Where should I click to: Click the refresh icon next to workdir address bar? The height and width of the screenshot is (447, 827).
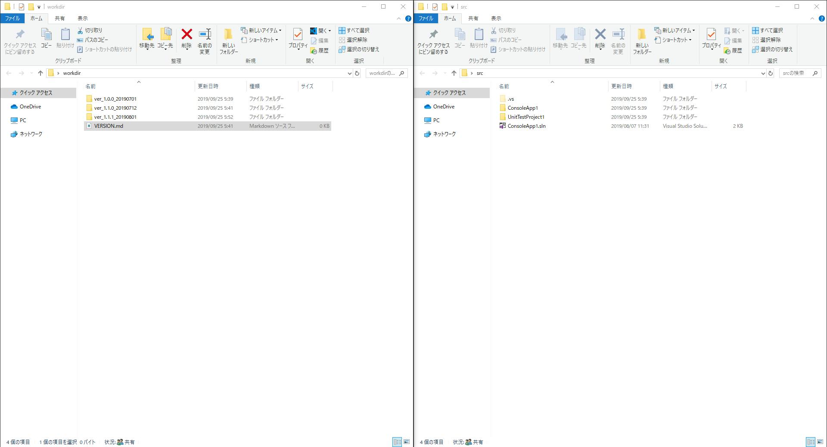coord(357,73)
